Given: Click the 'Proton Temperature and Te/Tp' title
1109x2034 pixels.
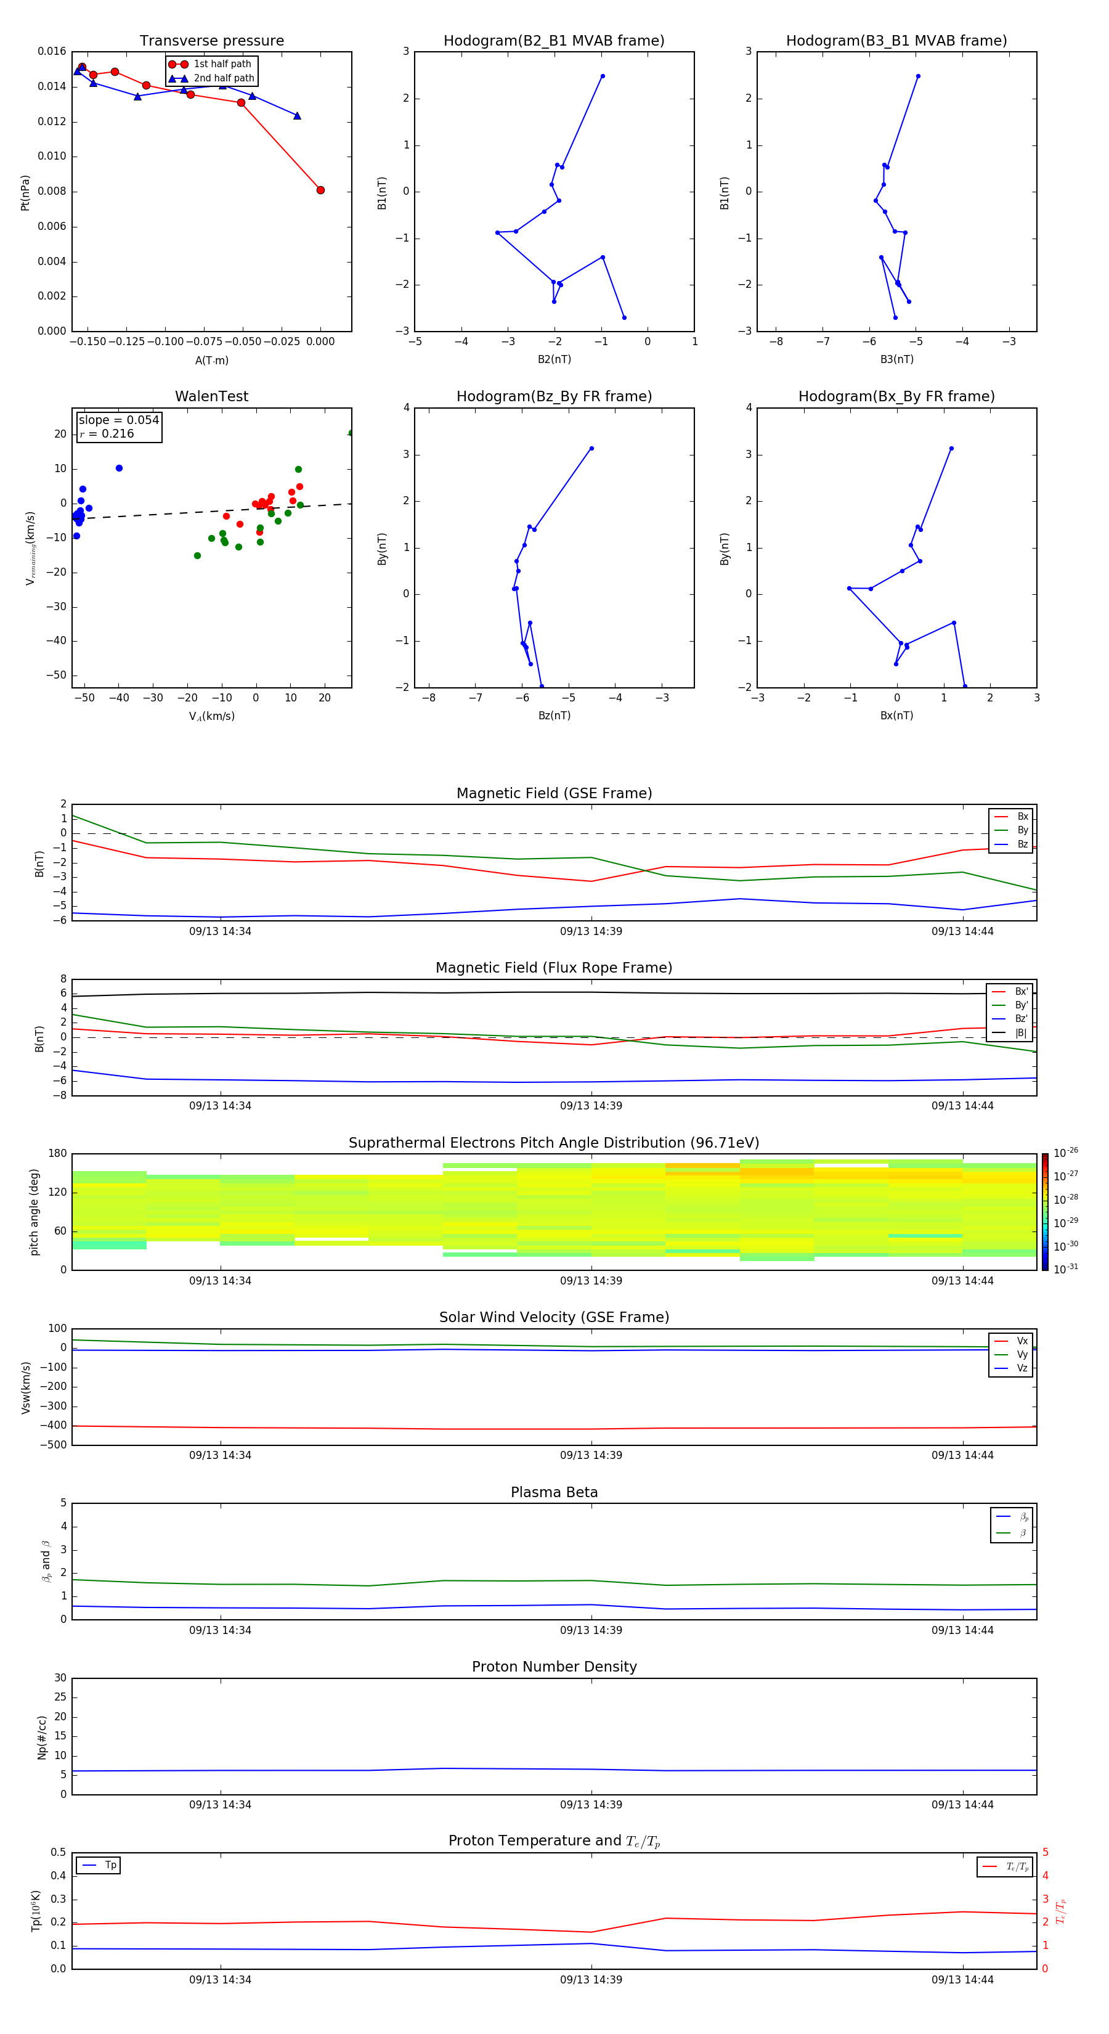Looking at the screenshot, I should pyautogui.click(x=554, y=1841).
